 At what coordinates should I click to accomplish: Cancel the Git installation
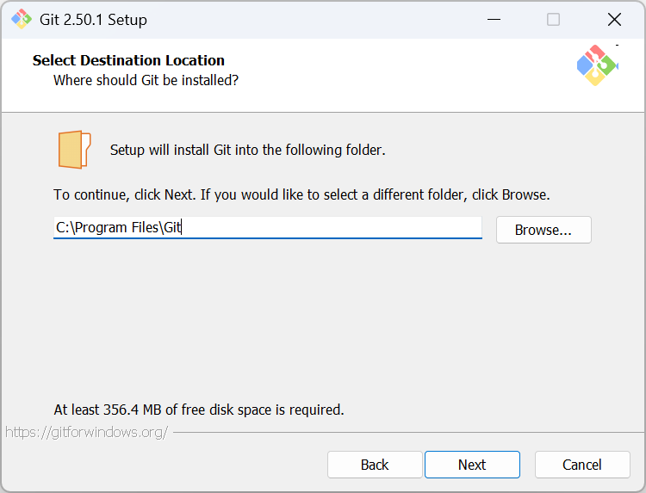coord(582,465)
